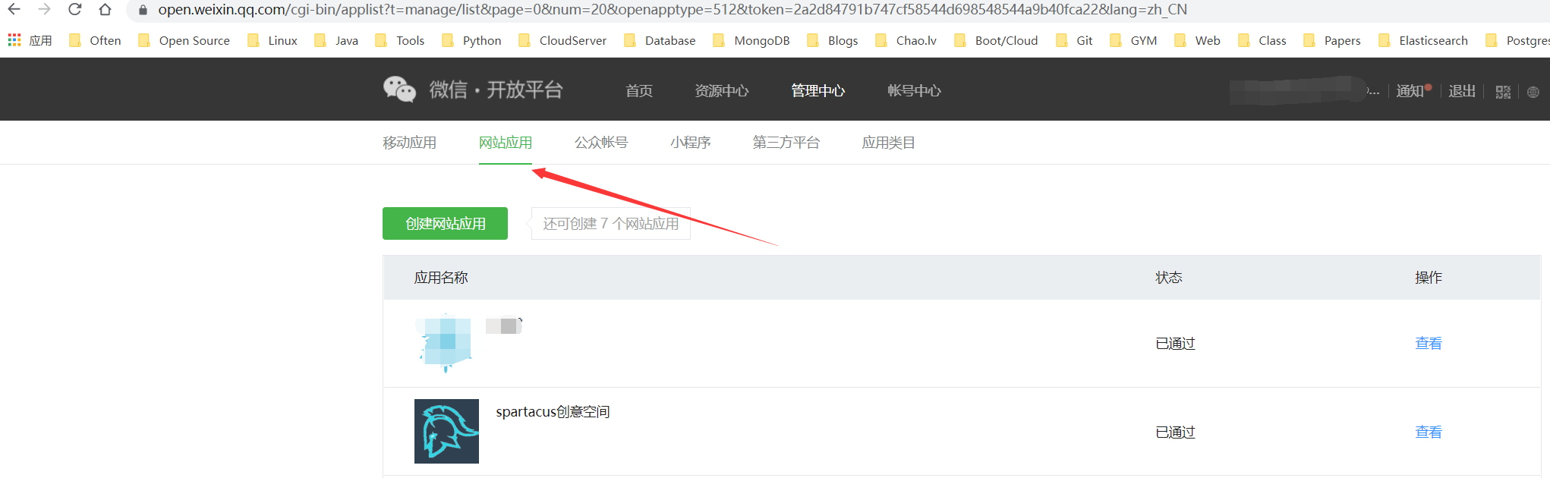The width and height of the screenshot is (1550, 478).
Task: Open the QR code icon in header
Action: click(1503, 92)
